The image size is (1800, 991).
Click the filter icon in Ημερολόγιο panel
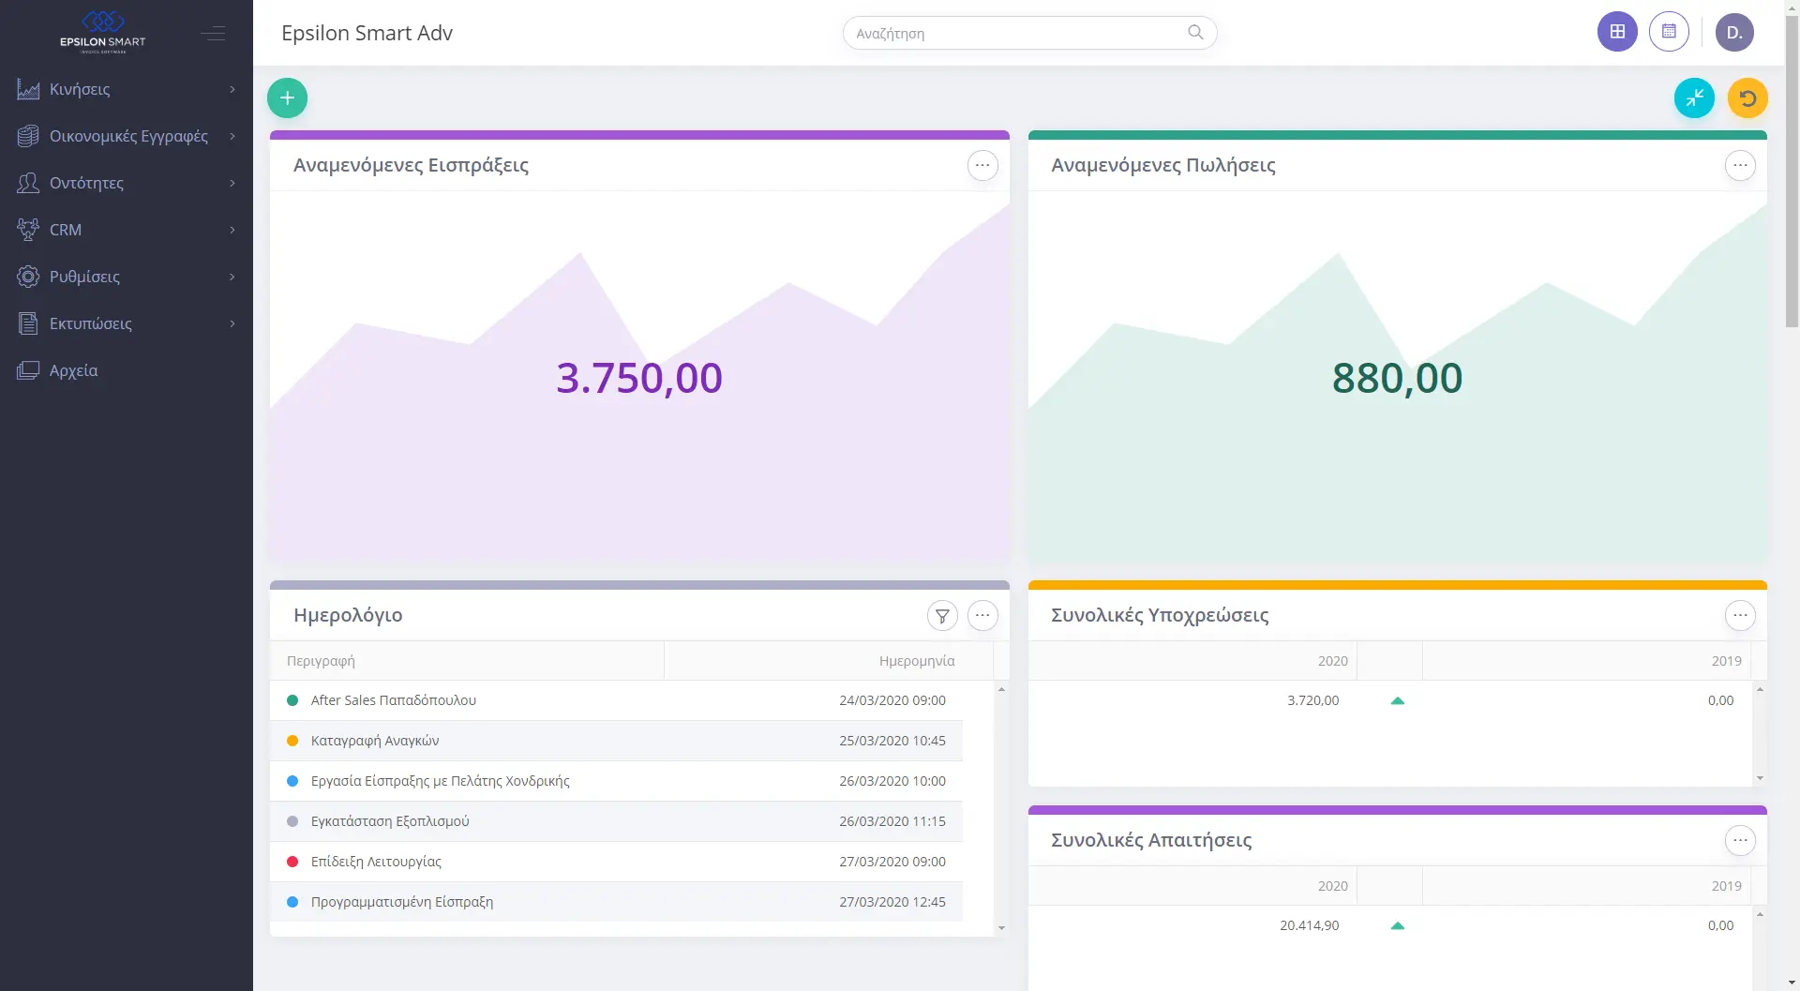point(942,616)
